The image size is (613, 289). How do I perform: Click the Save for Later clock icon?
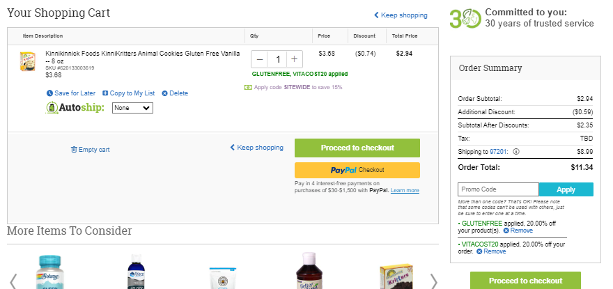pyautogui.click(x=49, y=93)
